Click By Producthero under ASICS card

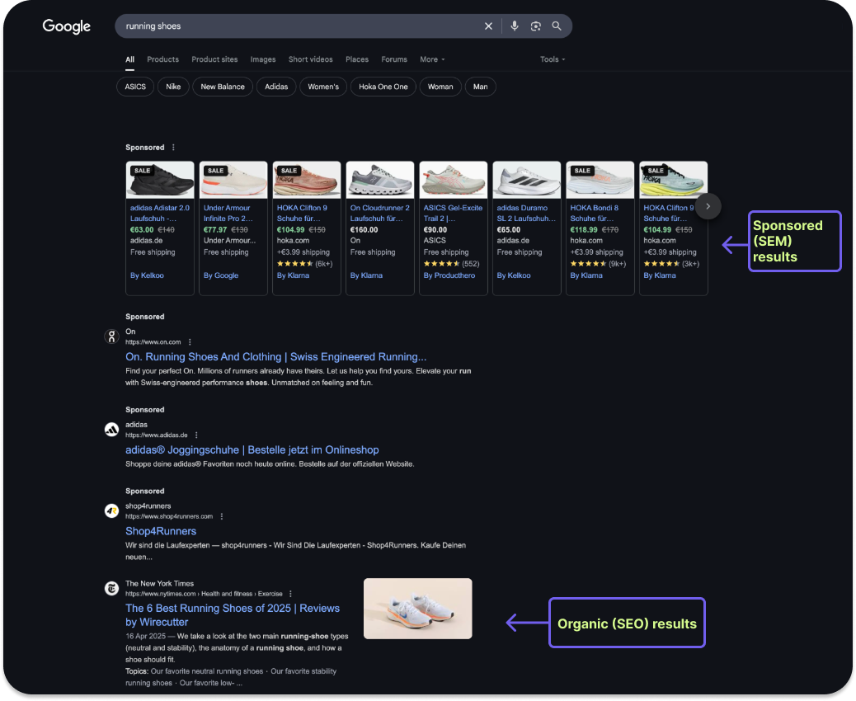click(449, 275)
